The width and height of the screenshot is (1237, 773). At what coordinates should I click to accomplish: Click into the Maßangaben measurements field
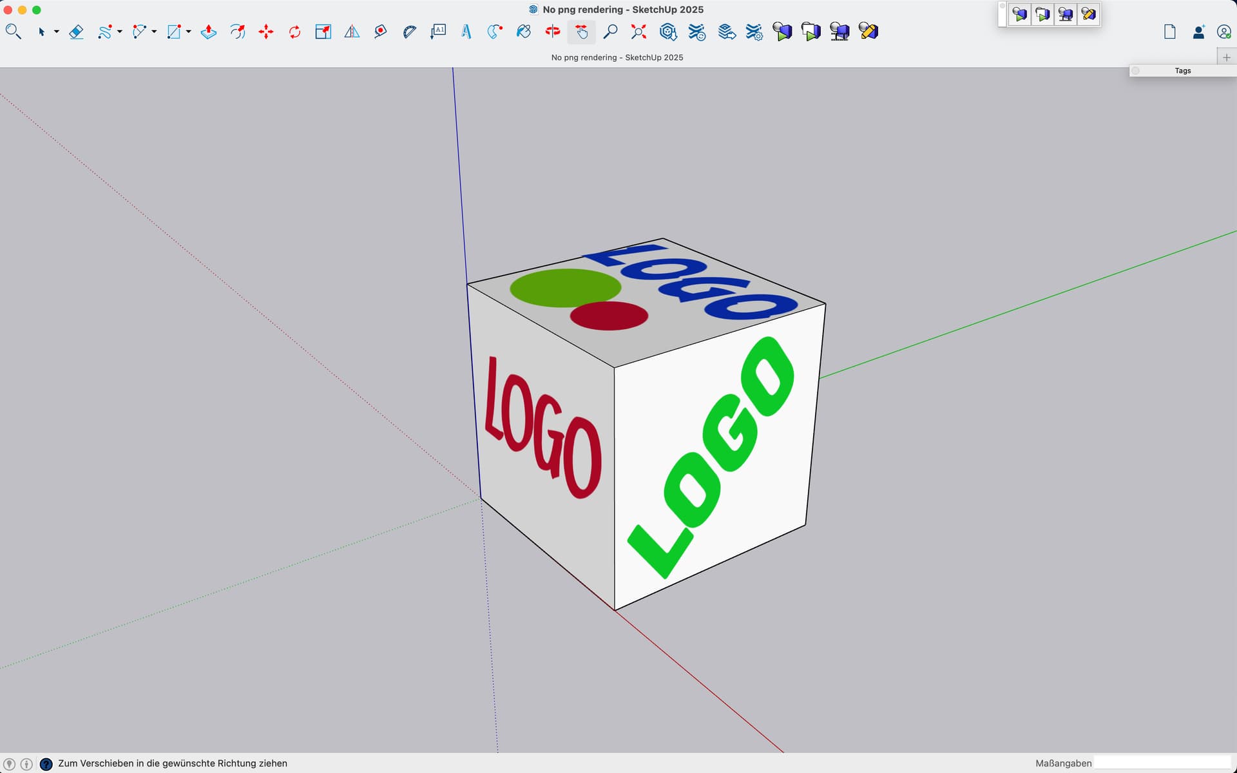click(1162, 763)
